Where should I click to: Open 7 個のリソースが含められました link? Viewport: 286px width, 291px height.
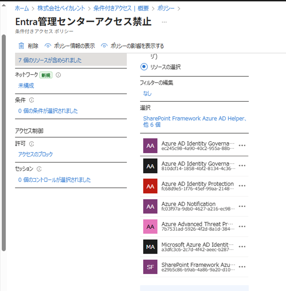tap(50, 60)
